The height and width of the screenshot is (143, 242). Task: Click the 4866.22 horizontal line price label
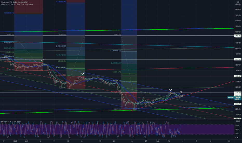coord(238,36)
